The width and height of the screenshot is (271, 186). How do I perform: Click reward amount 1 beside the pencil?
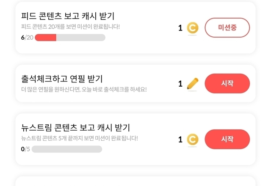[180, 84]
